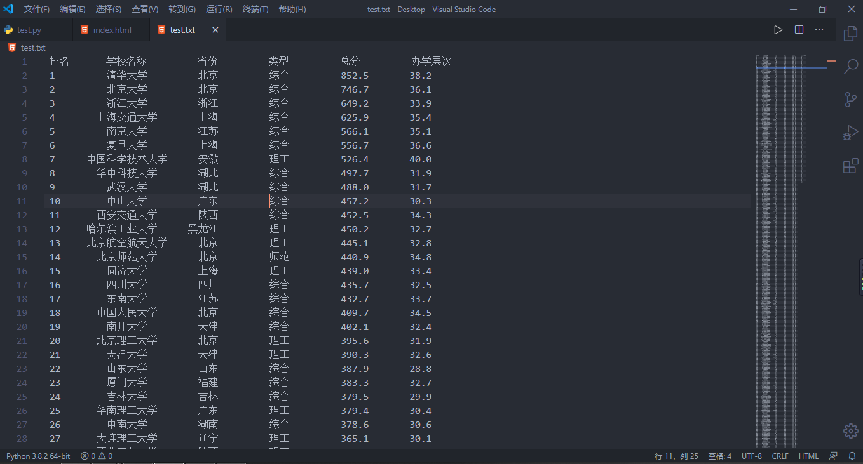Click 福建 in 厦门大学 row
This screenshot has height=464, width=863.
(208, 383)
